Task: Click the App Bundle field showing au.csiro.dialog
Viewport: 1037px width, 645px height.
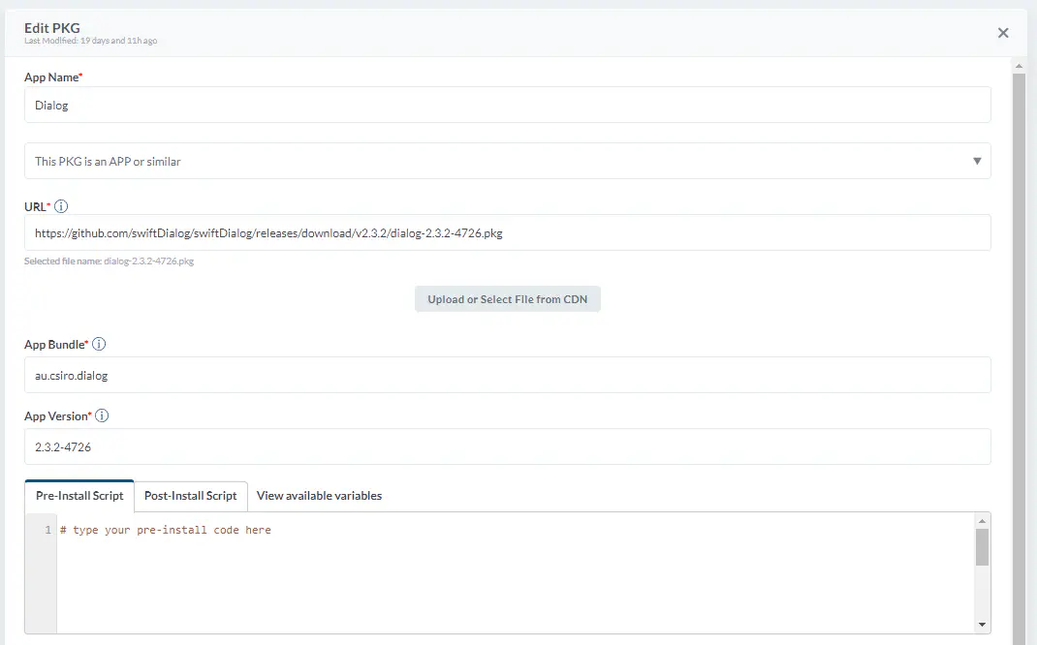Action: pos(507,376)
